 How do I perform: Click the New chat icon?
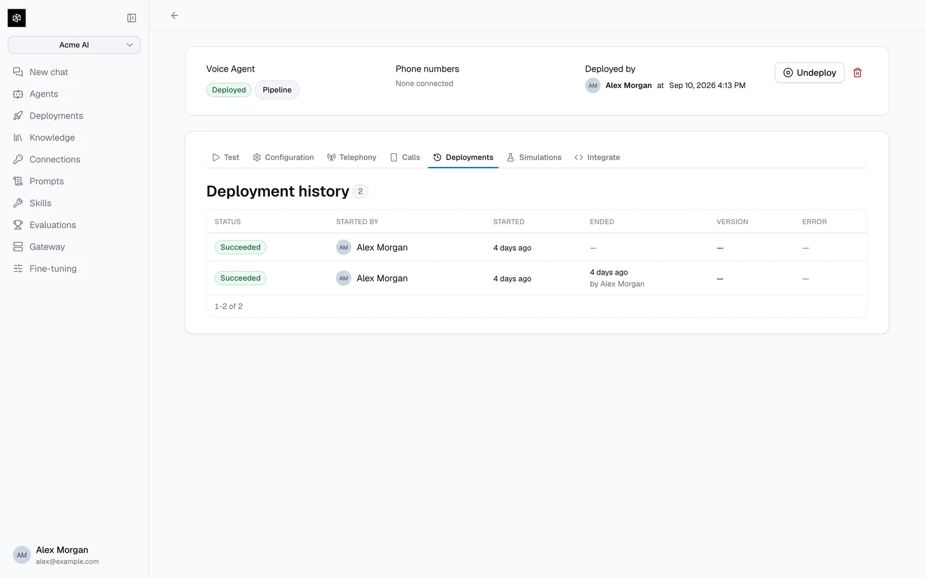coord(18,72)
